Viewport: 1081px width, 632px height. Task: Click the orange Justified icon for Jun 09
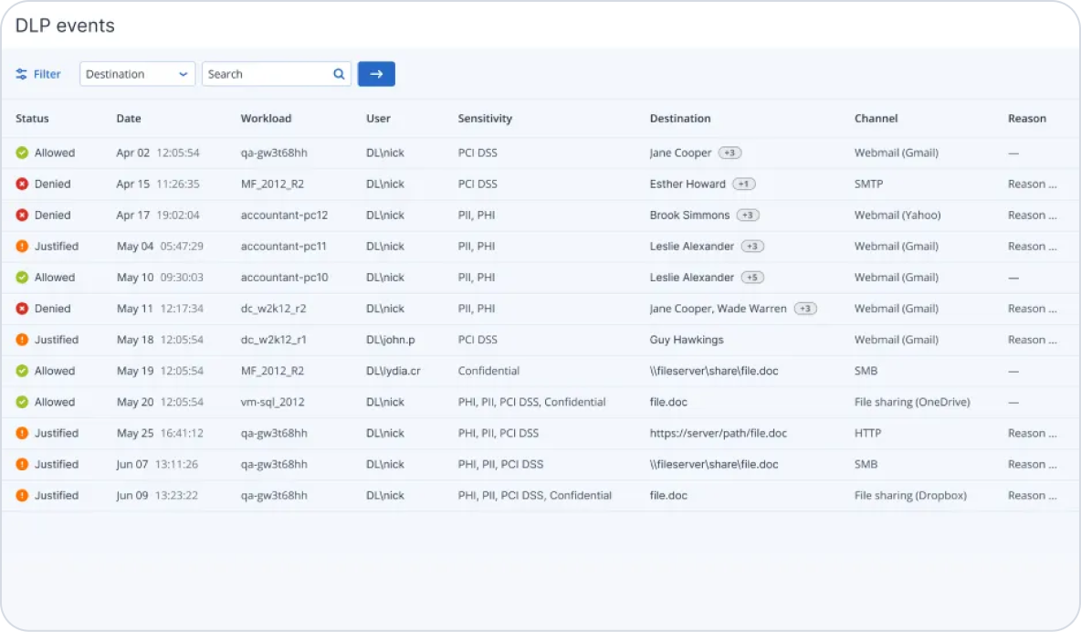[22, 496]
